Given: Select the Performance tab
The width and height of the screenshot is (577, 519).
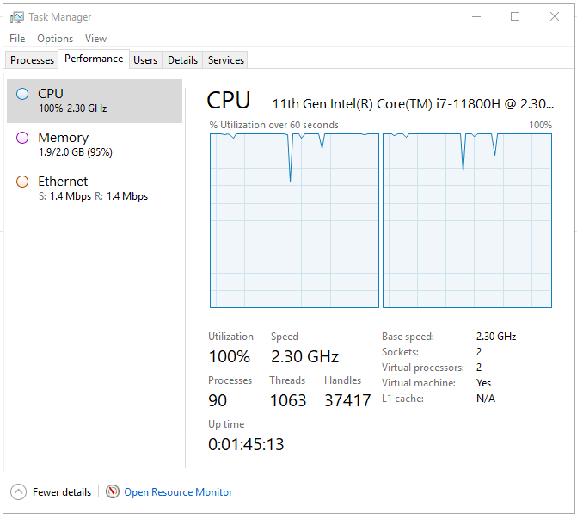Looking at the screenshot, I should (x=94, y=59).
